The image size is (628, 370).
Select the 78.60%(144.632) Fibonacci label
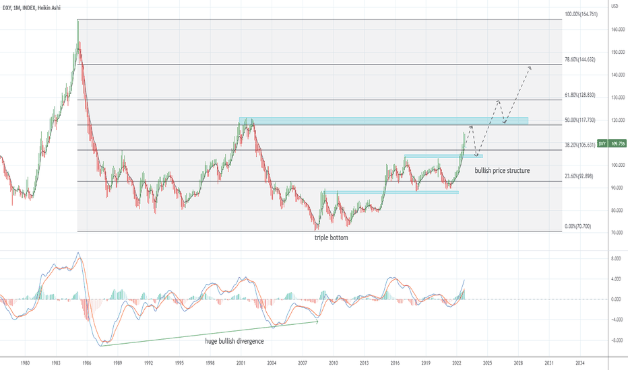tap(580, 60)
